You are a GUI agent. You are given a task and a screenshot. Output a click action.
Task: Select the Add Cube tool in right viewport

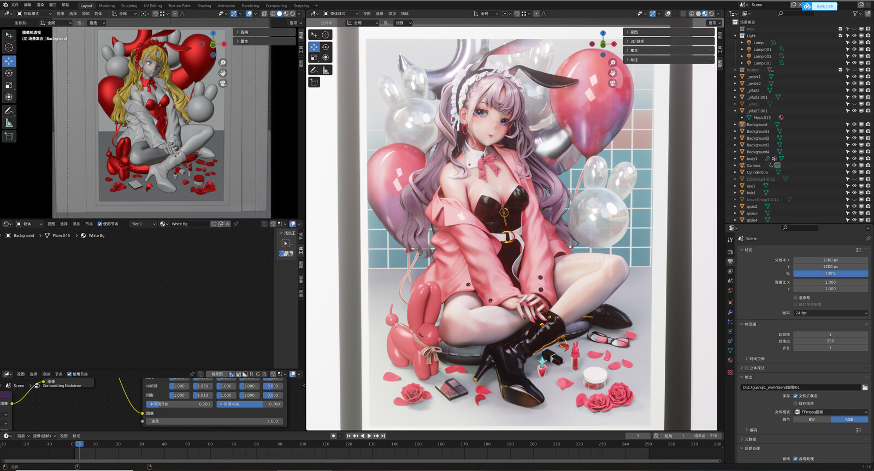[314, 82]
